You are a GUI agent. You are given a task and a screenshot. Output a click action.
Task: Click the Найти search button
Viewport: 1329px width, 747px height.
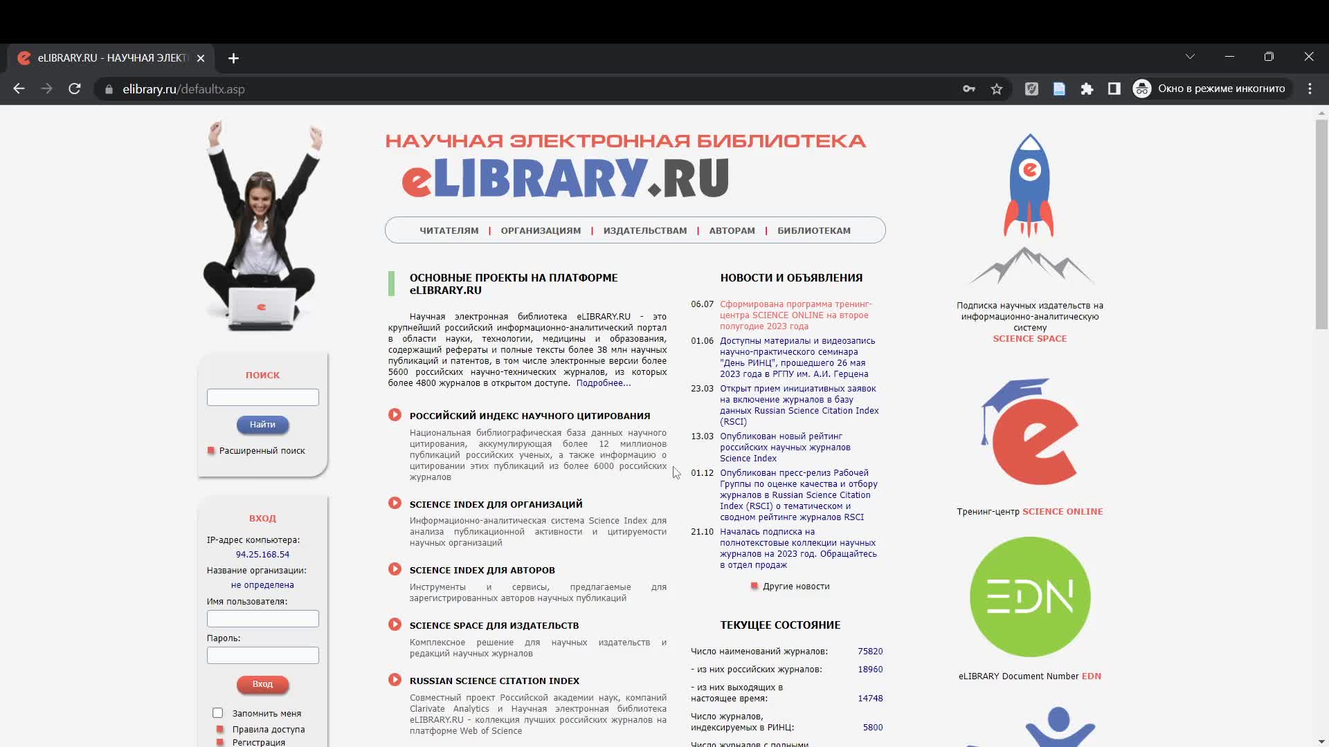(x=262, y=425)
